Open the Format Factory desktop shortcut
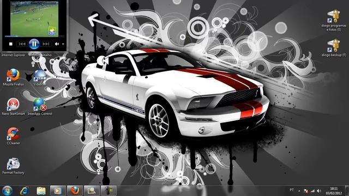Image resolution: width=349 pixels, height=196 pixels. tap(13, 166)
